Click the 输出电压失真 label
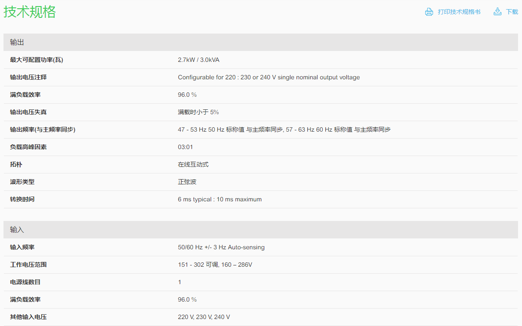This screenshot has width=522, height=326. pyautogui.click(x=28, y=112)
